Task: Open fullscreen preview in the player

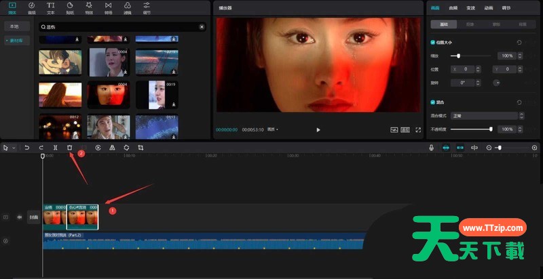Action: tap(418, 129)
